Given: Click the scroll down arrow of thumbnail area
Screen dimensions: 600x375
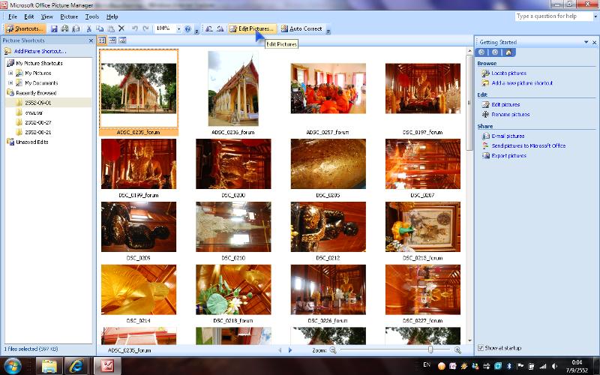Looking at the screenshot, I should 469,340.
